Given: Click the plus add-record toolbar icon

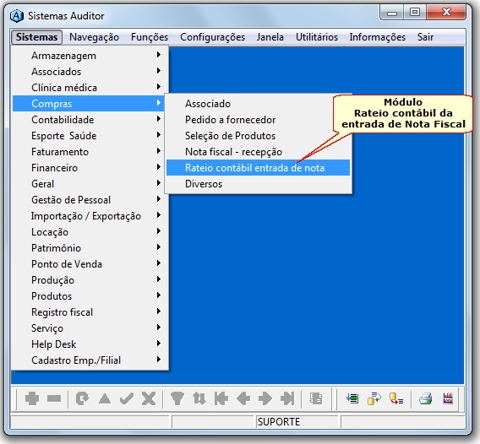Looking at the screenshot, I should 32,398.
